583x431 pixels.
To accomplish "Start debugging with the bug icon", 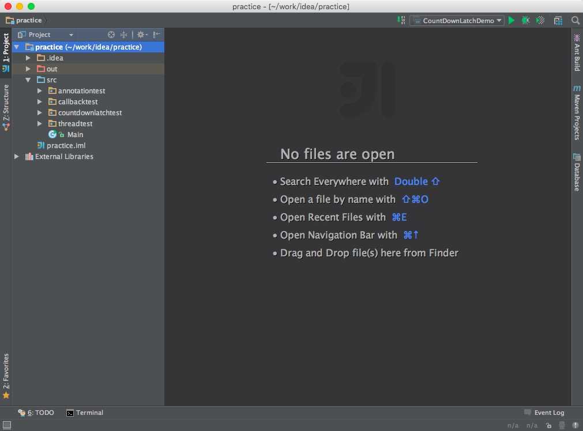I will (526, 20).
